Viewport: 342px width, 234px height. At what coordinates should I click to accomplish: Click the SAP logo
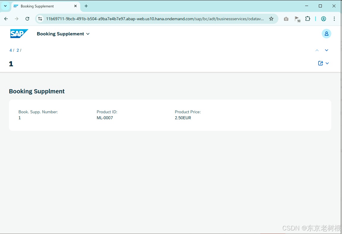coord(19,34)
